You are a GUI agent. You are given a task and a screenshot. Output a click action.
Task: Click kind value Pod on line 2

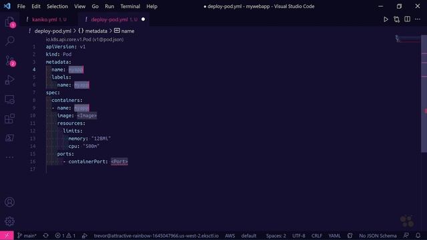pyautogui.click(x=67, y=55)
